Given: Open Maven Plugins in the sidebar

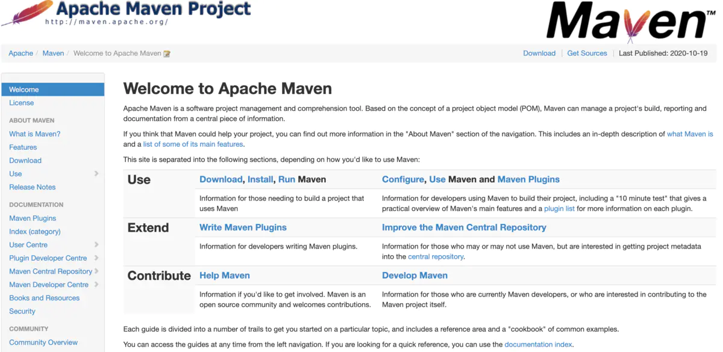Looking at the screenshot, I should (x=33, y=218).
